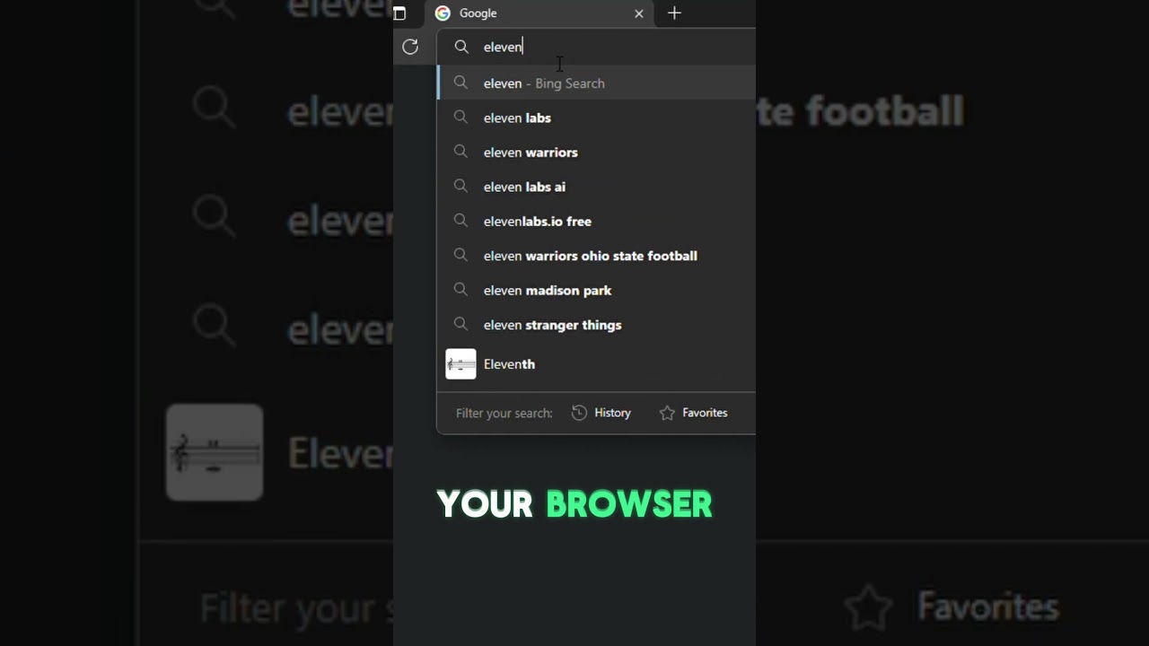Select the 'eleven labs' suggestion

pos(596,118)
